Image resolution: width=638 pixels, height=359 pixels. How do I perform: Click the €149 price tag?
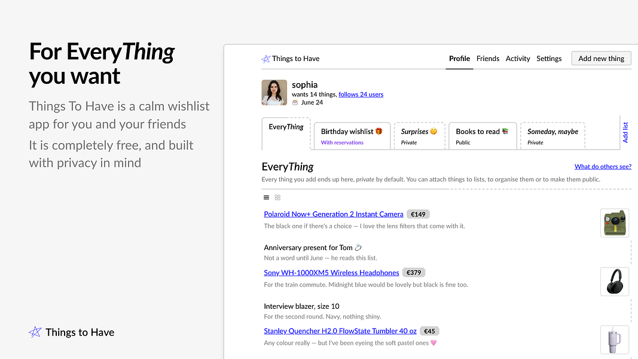coord(418,214)
